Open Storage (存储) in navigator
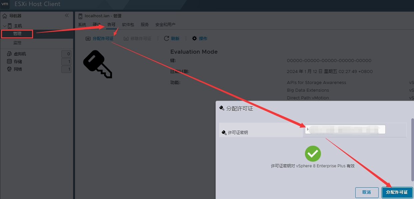The image size is (414, 199). (18, 62)
